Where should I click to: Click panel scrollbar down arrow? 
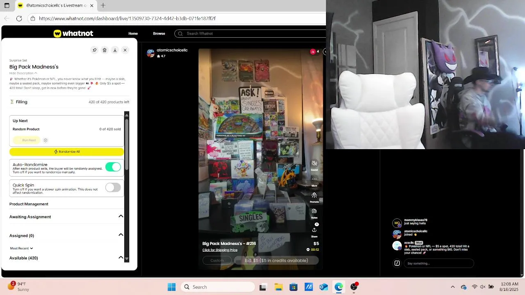point(127,259)
